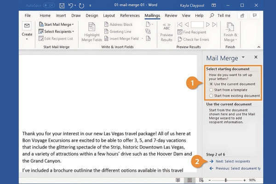Select the Mailings tab

click(152, 16)
